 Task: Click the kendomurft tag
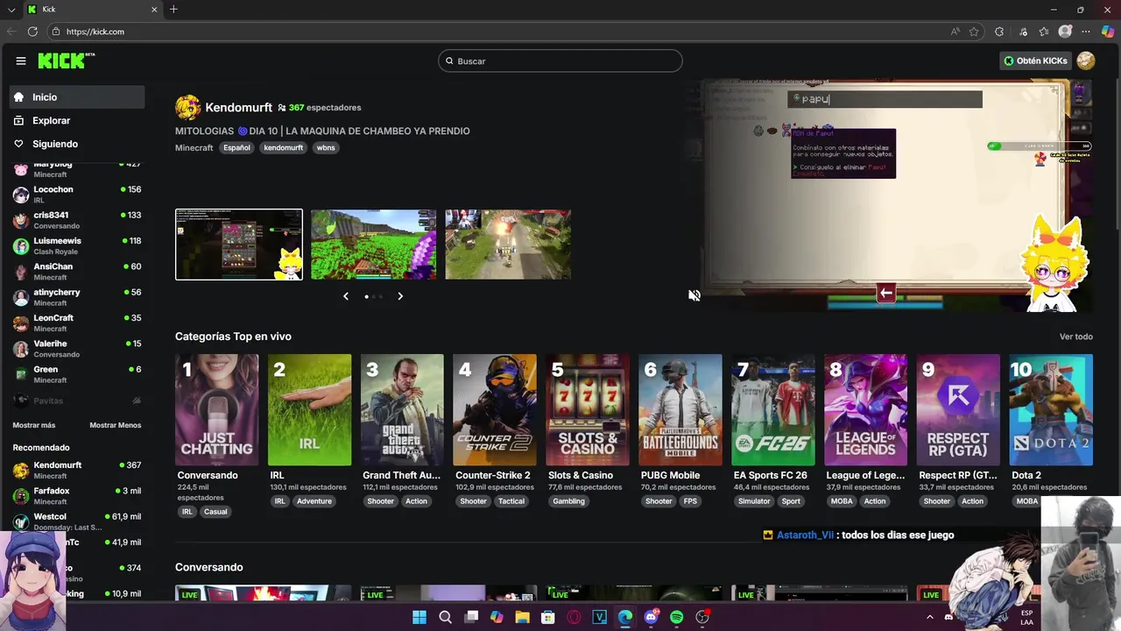coord(284,147)
